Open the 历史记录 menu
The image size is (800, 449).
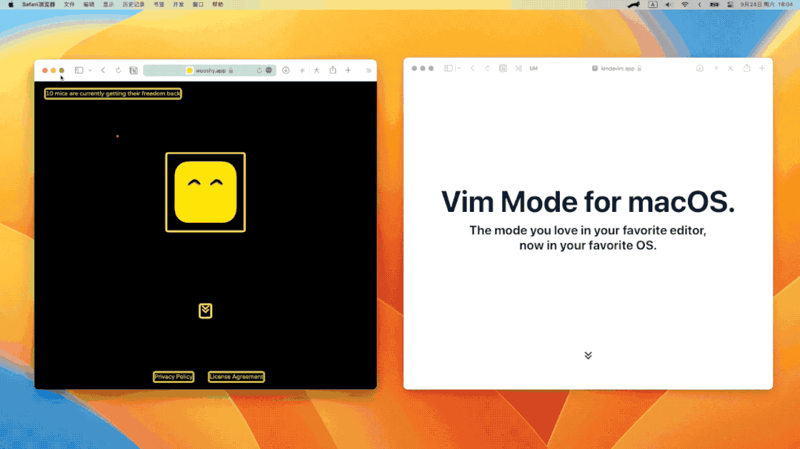(x=133, y=4)
